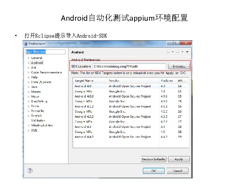
Task: Expand the Help tree node
Action: tap(29, 77)
